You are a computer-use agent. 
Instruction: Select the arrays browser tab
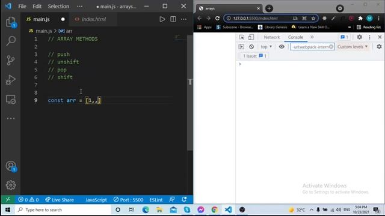(x=229, y=8)
